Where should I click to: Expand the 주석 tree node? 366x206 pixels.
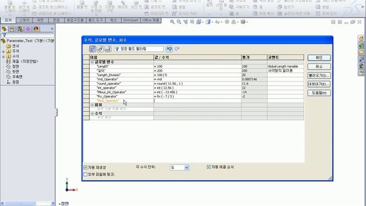pyautogui.click(x=3, y=51)
